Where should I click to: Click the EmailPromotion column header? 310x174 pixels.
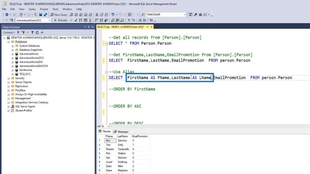(x=140, y=136)
